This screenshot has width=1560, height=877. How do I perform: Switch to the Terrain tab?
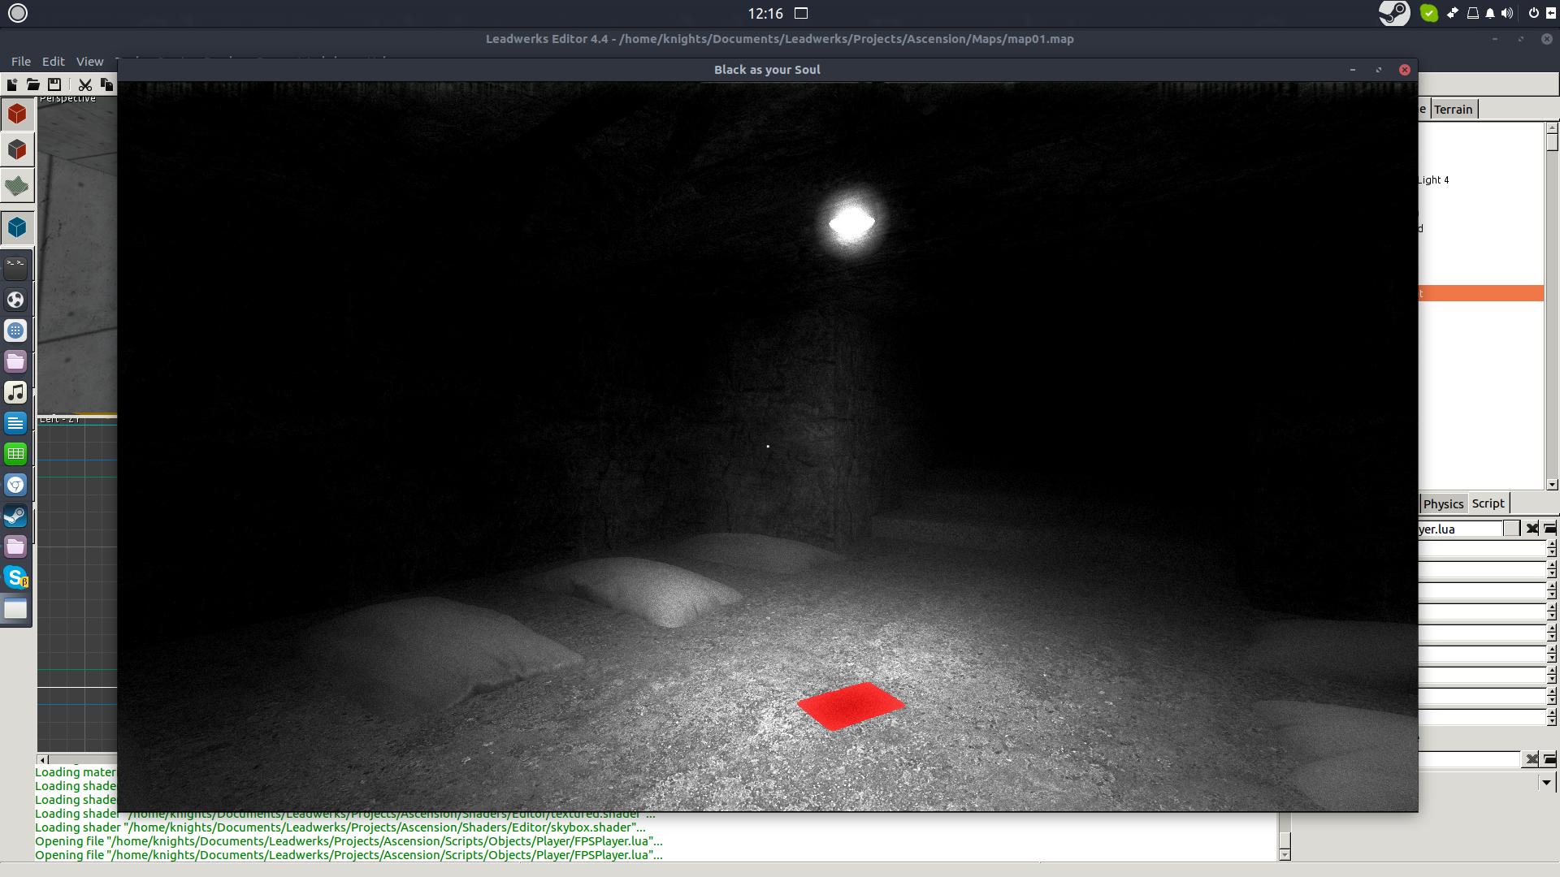pyautogui.click(x=1453, y=110)
